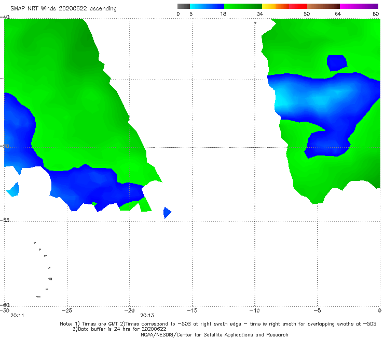
Task: Click the green segment of the color bar
Action: pos(243,6)
